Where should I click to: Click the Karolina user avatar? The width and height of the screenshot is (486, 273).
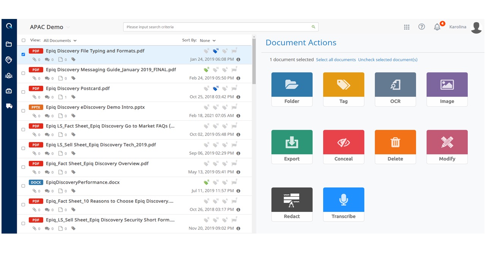click(477, 27)
